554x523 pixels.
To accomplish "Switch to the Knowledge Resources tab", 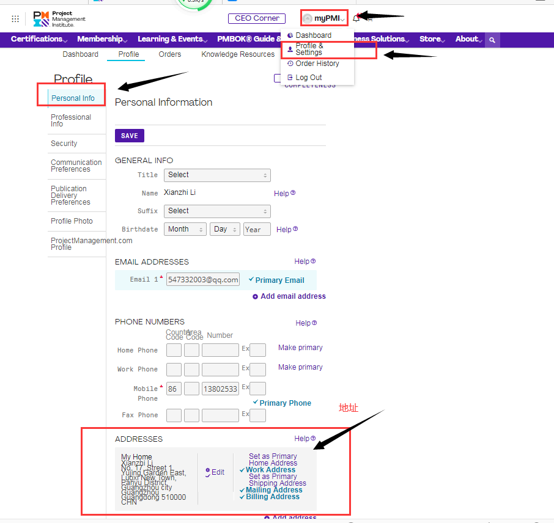I will pos(238,54).
